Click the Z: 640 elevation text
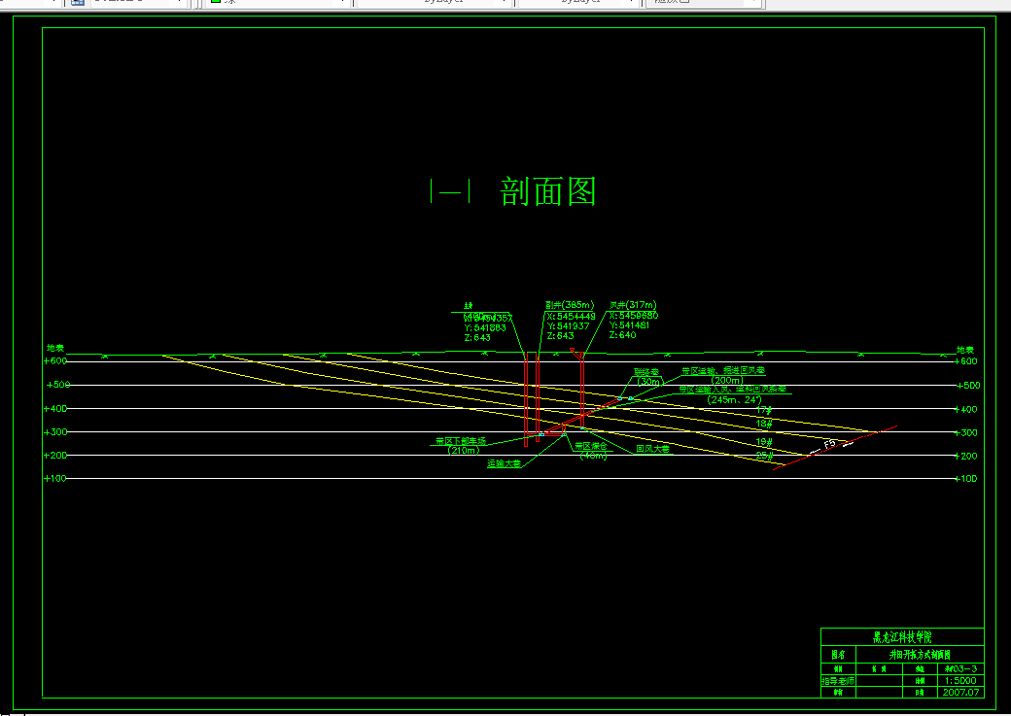Screen dimensions: 1011x716 pos(622,335)
